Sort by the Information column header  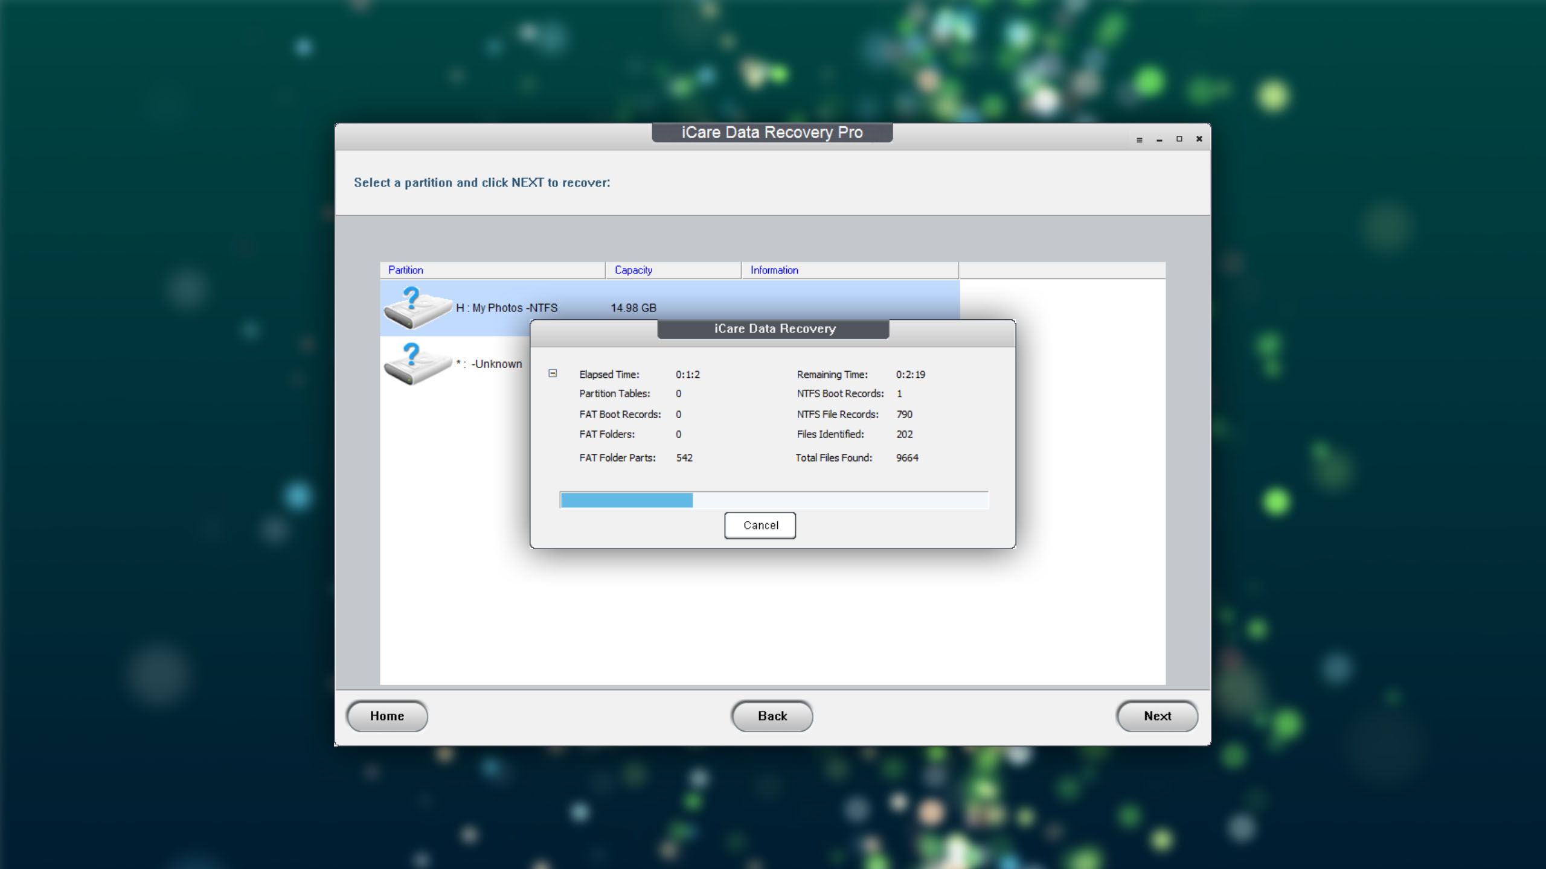point(850,270)
